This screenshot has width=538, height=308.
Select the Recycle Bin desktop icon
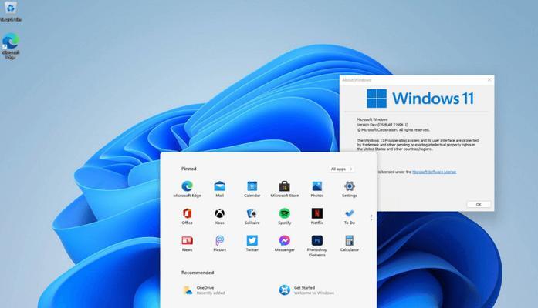tap(11, 12)
